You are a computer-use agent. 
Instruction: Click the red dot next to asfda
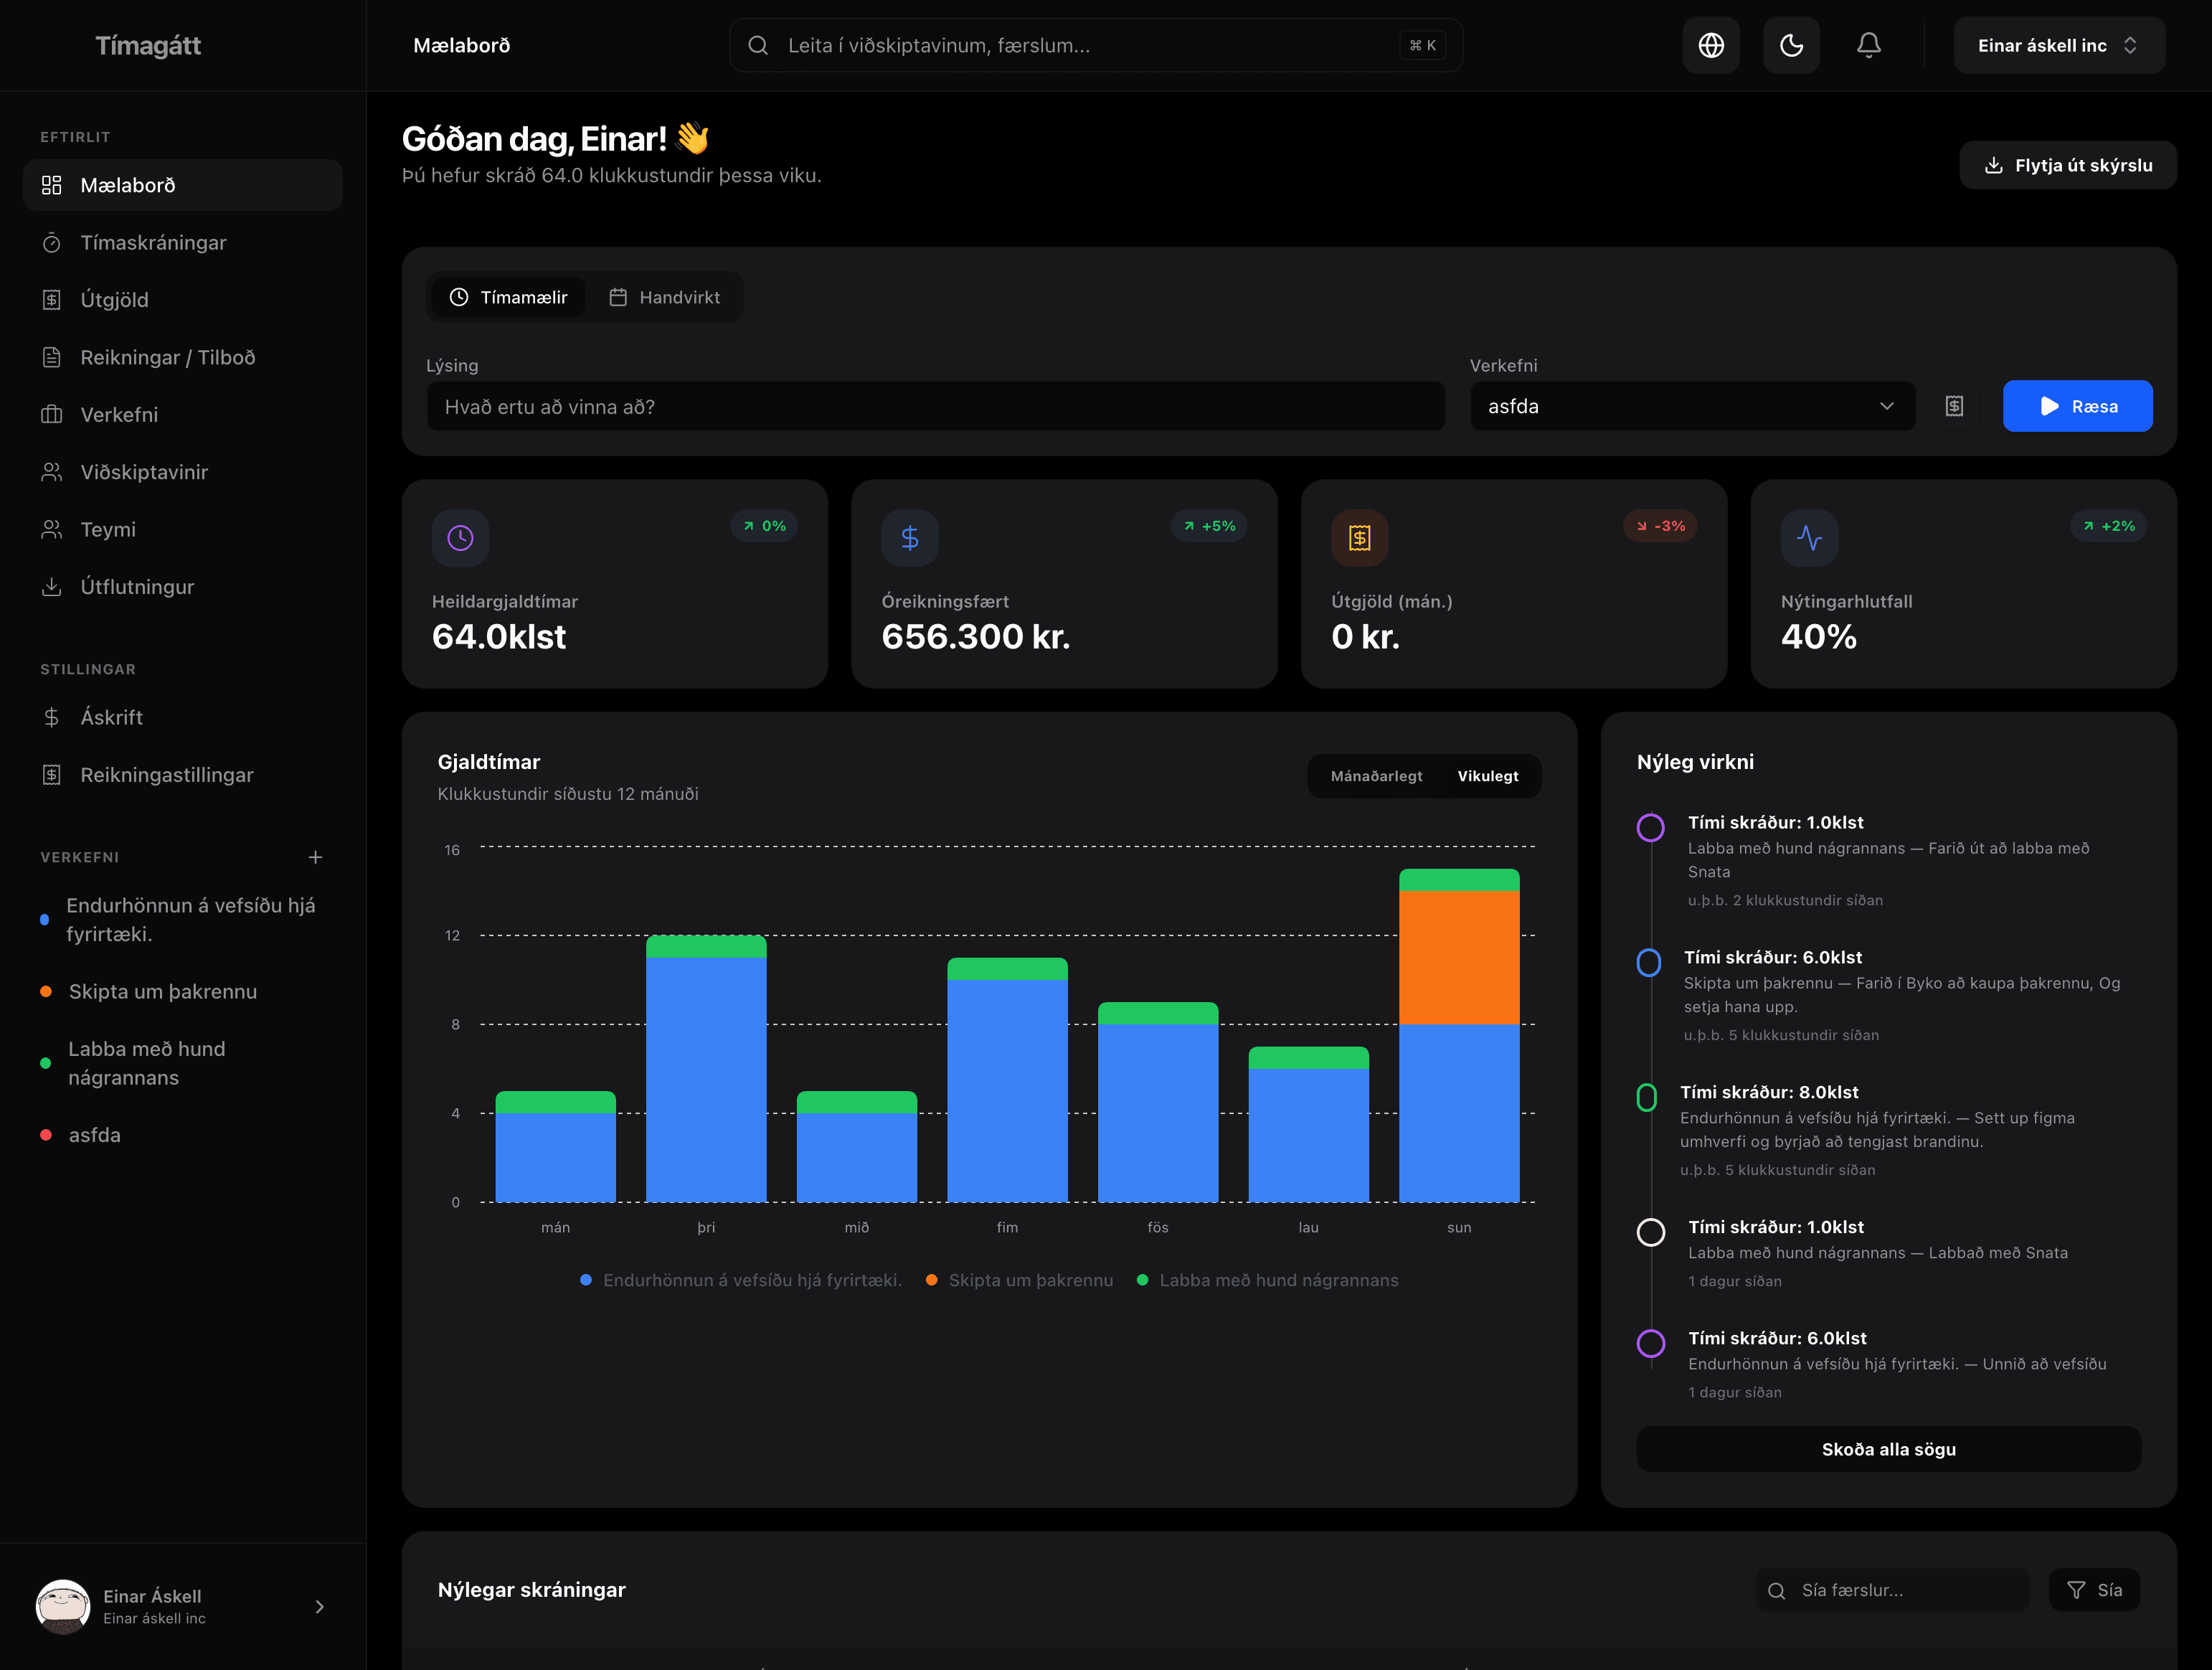44,1135
